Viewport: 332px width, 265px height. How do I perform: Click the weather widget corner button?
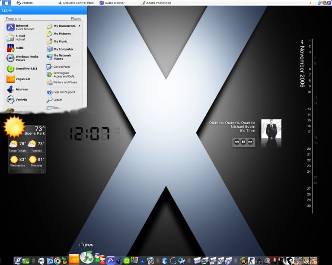point(42,171)
